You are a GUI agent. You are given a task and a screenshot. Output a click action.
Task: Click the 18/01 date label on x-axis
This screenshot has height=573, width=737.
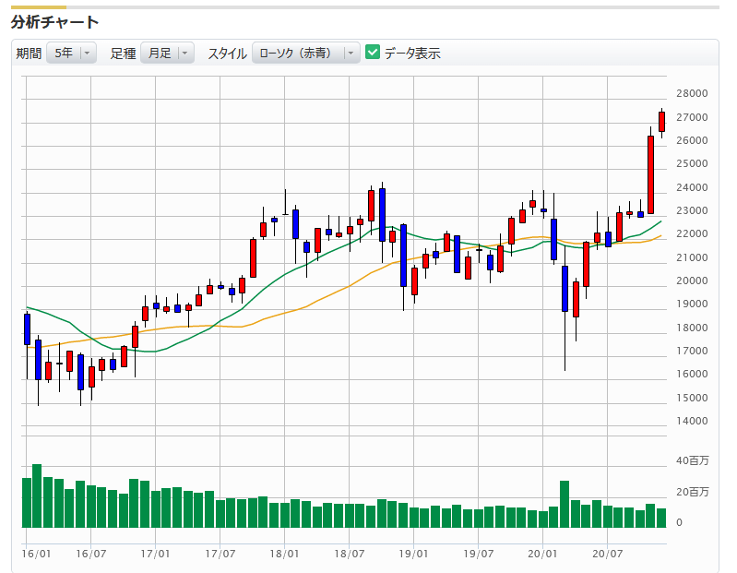click(284, 555)
